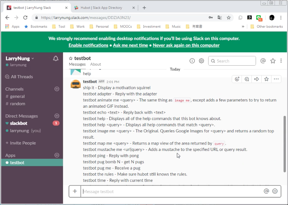Open the MOOCs bookmarks folder
Viewport: 288px width, 205px height.
tap(123, 26)
